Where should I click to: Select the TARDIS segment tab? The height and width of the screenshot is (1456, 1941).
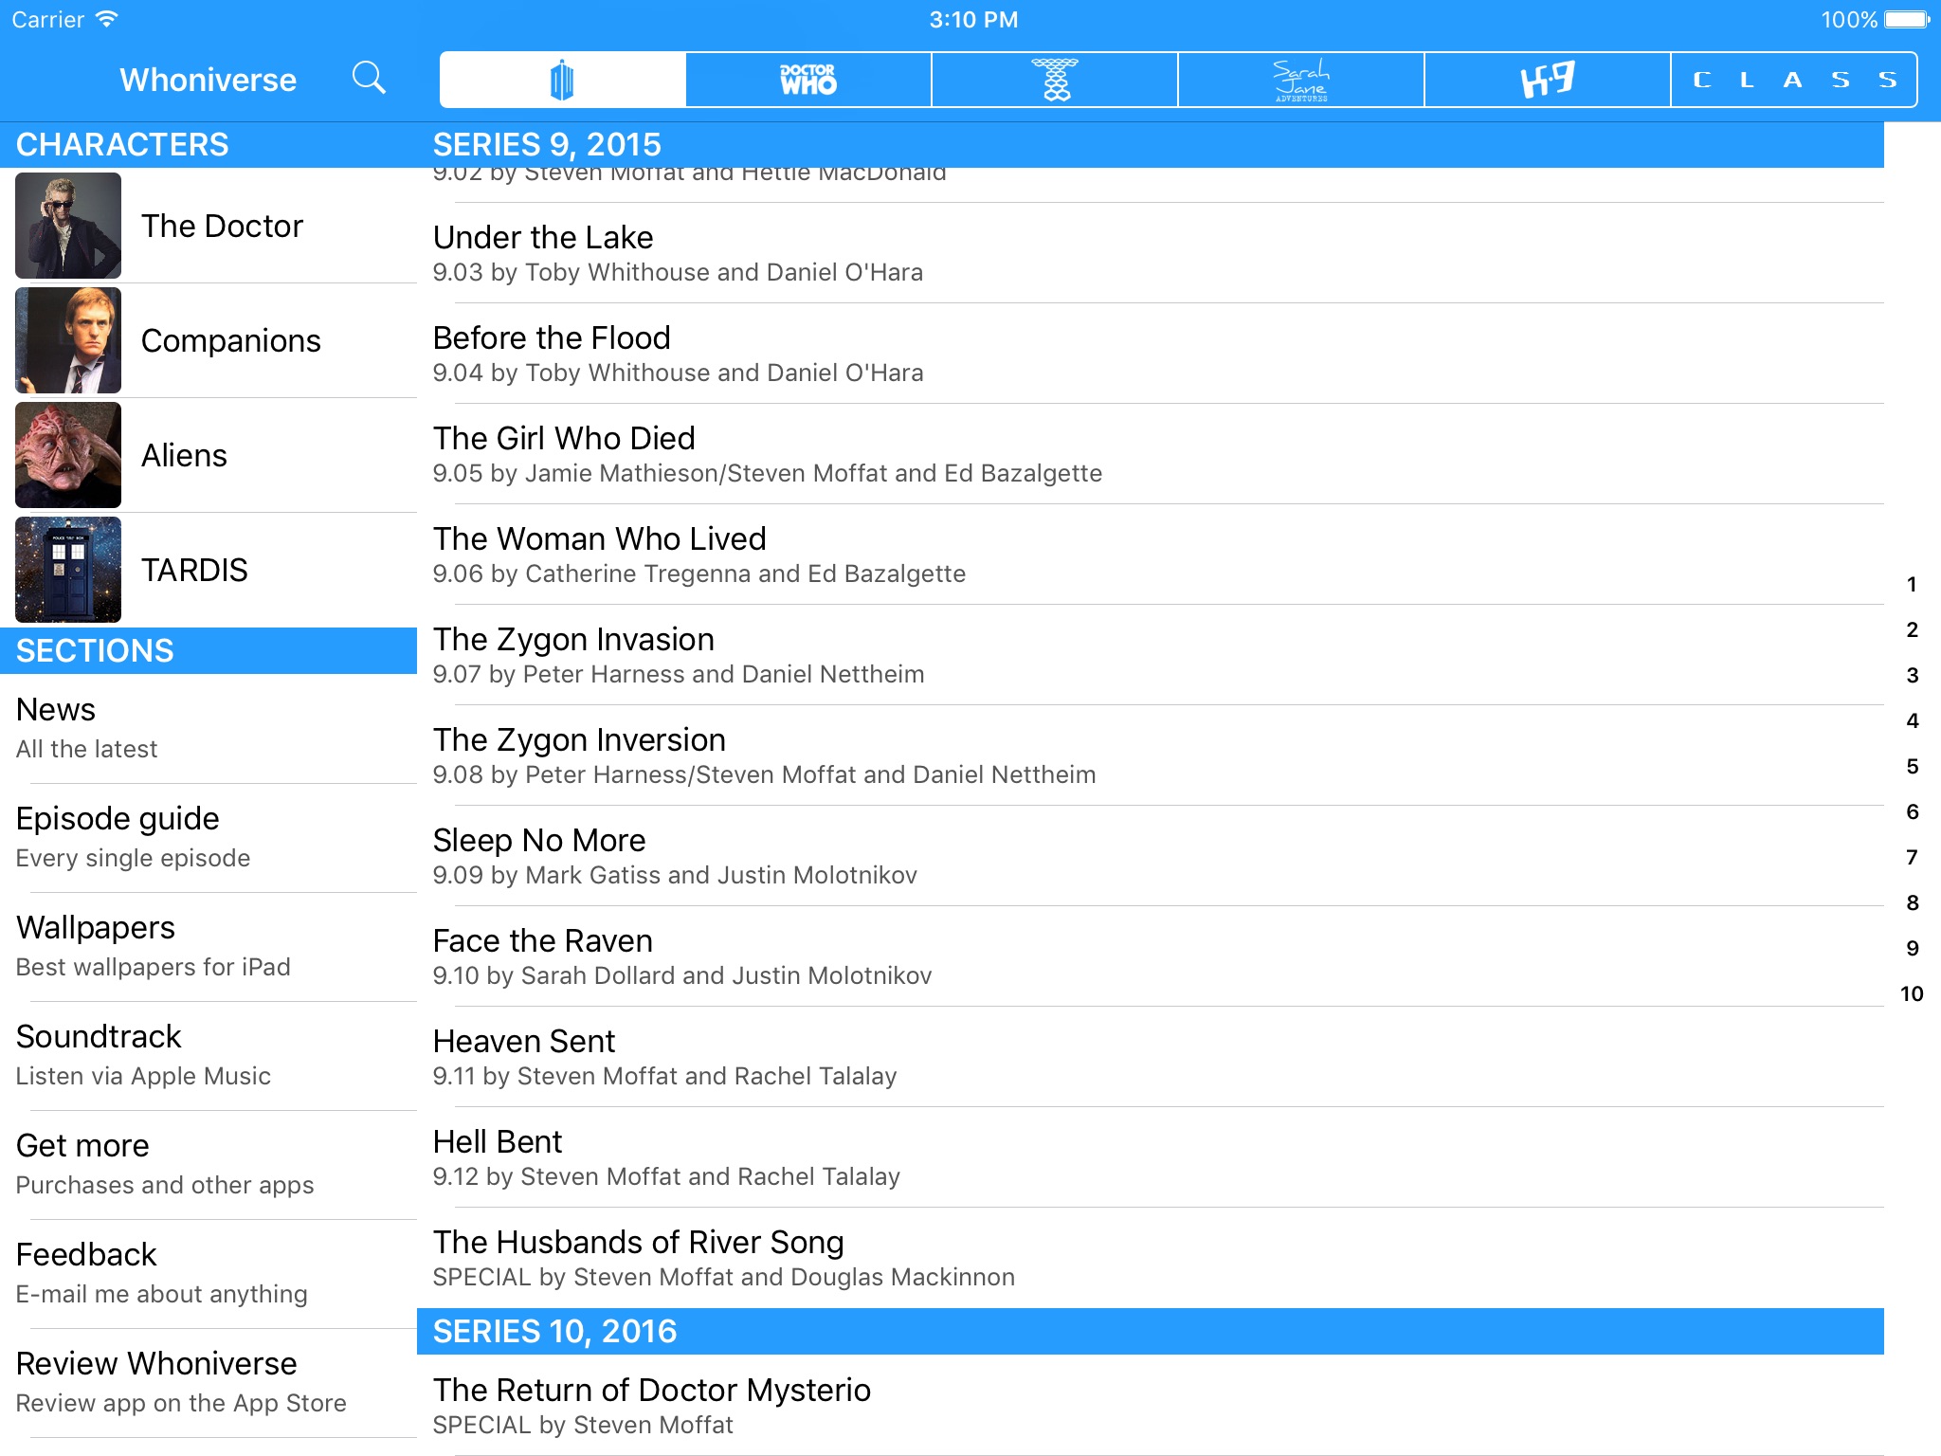click(563, 80)
